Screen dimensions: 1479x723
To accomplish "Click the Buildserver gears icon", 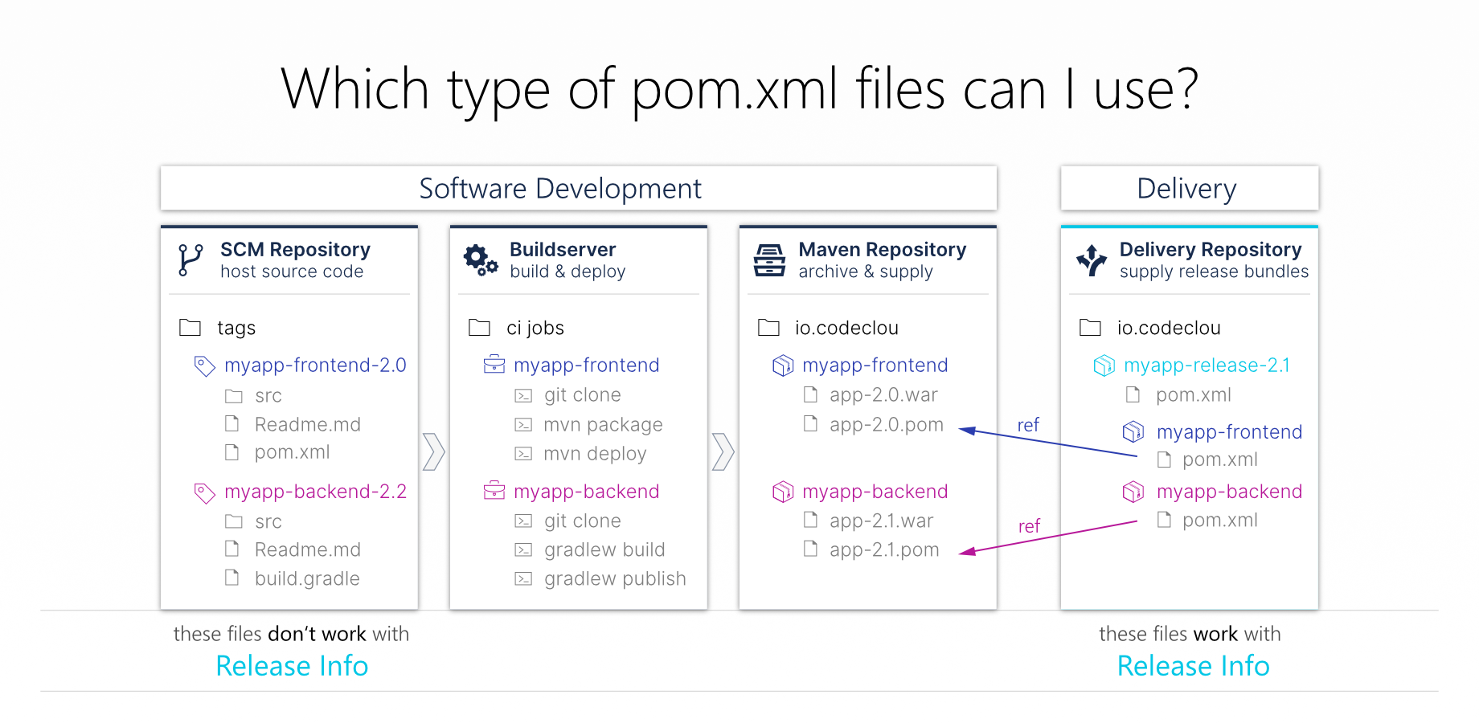I will tap(481, 260).
